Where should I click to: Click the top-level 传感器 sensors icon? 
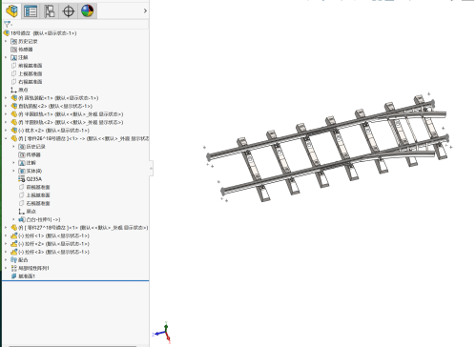pos(13,50)
